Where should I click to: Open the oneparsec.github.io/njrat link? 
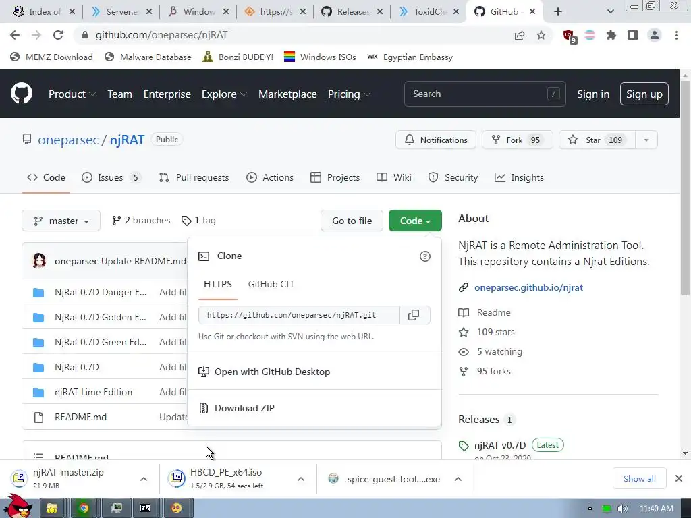pyautogui.click(x=528, y=287)
